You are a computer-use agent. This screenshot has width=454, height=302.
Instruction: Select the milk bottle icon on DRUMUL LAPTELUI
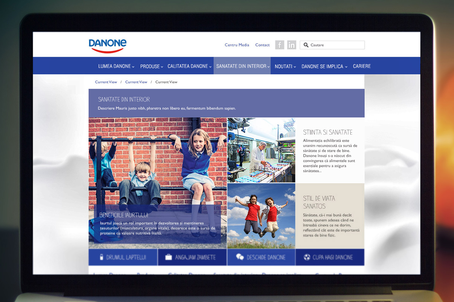102,257
